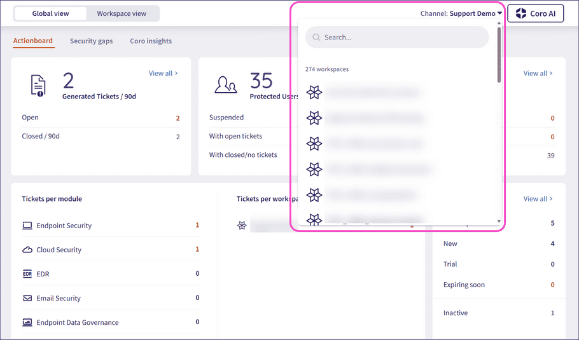Select the third workspace icon in list
Viewport: 579px width, 340px height.
pyautogui.click(x=314, y=144)
